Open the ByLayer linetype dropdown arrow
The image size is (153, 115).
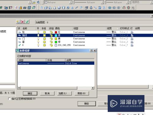tap(102, 2)
